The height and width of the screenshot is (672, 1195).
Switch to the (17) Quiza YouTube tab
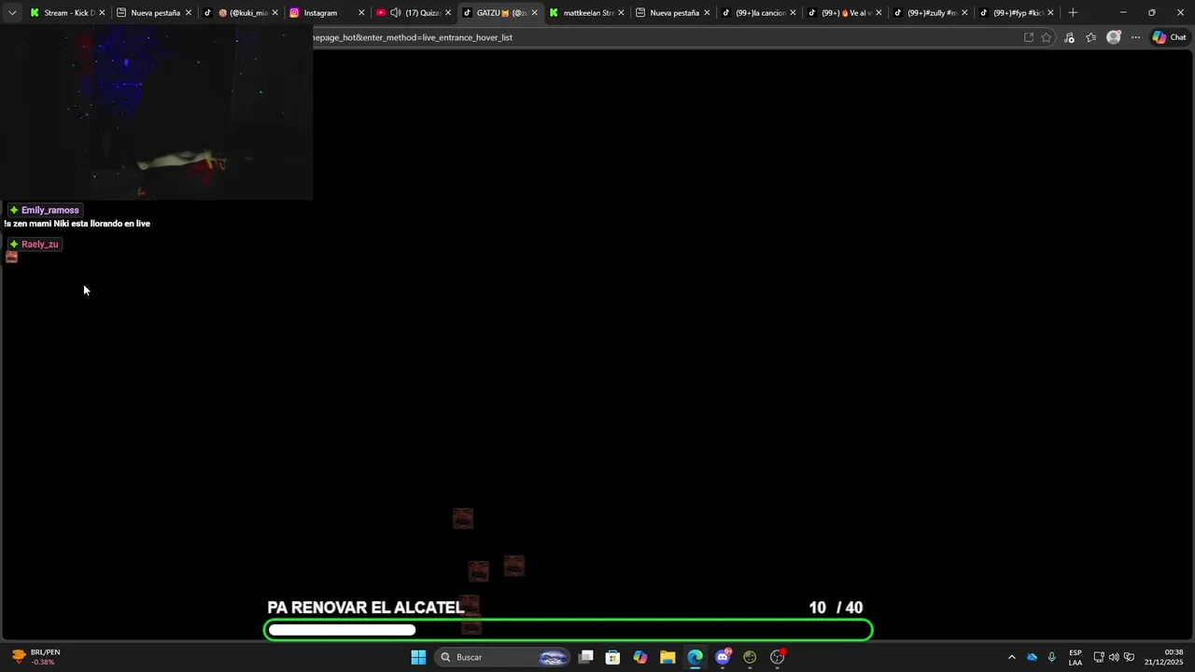[413, 13]
